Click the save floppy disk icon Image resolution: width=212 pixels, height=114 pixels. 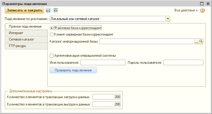click(48, 10)
